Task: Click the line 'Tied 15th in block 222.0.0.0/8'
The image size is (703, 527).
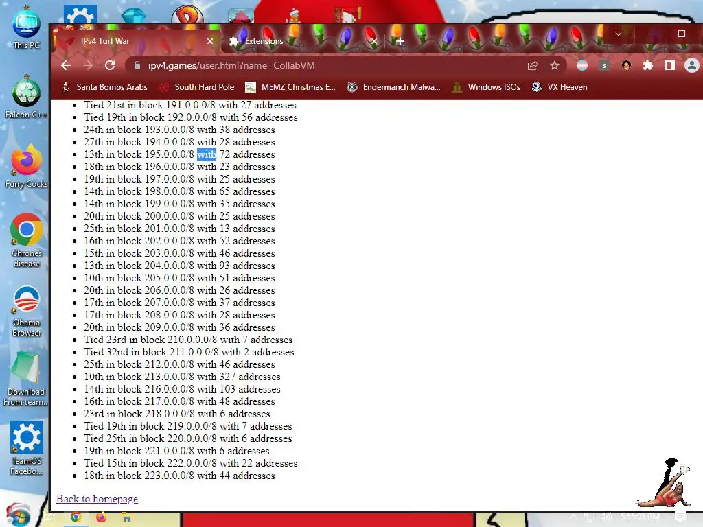Action: 191,463
